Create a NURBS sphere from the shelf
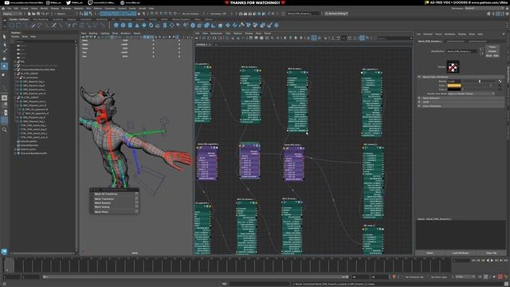Viewport: 510px width, 287px height. click(116, 25)
